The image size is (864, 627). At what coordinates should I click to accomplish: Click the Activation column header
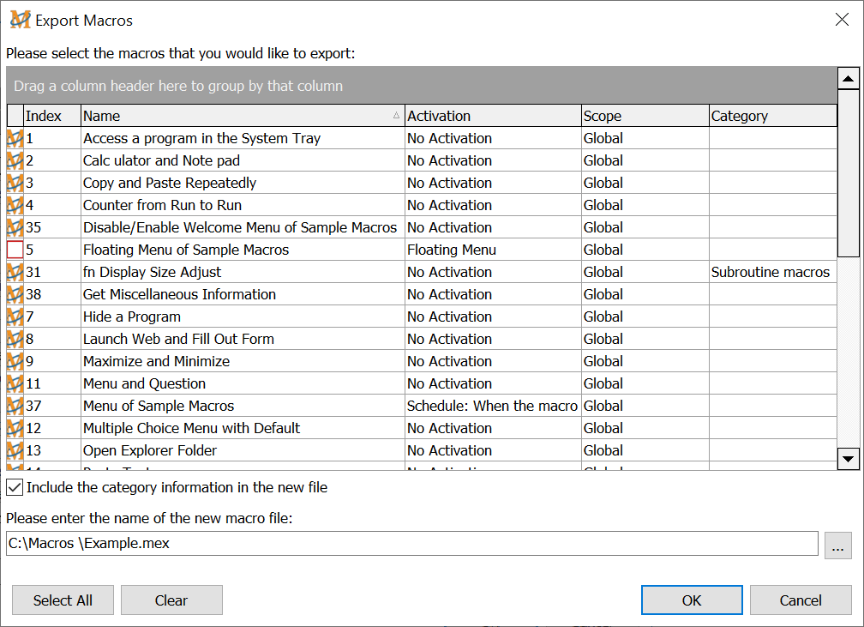pos(492,116)
